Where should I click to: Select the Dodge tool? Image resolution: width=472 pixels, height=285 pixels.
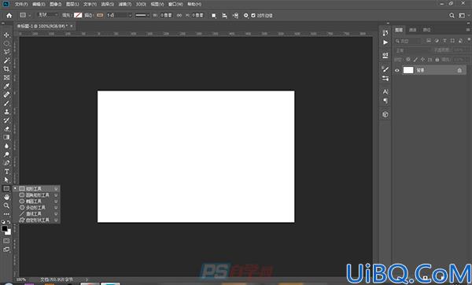coord(6,154)
